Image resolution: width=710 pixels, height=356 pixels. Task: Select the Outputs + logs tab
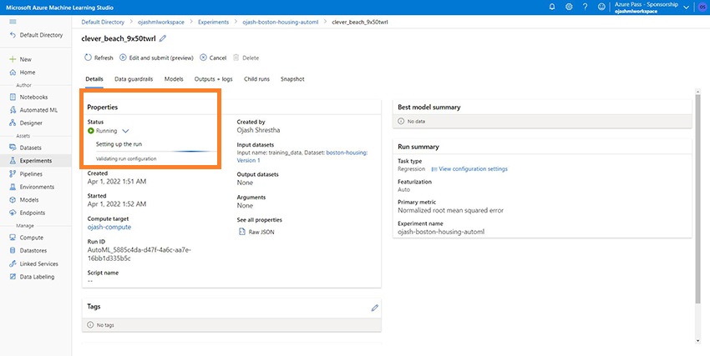coord(214,79)
